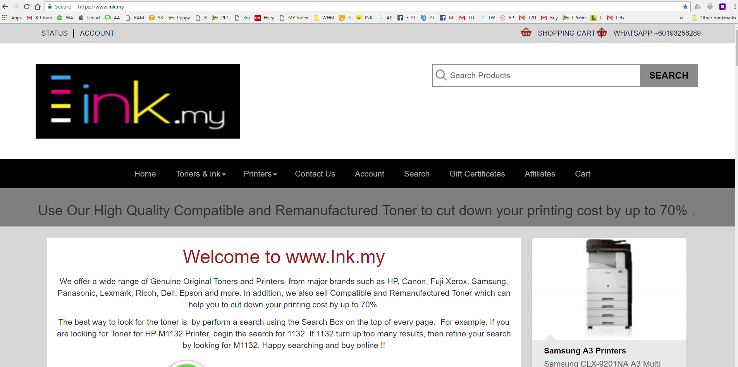Click the cost-saving toner banner text
Viewport: 738px width, 367px height.
tap(366, 211)
